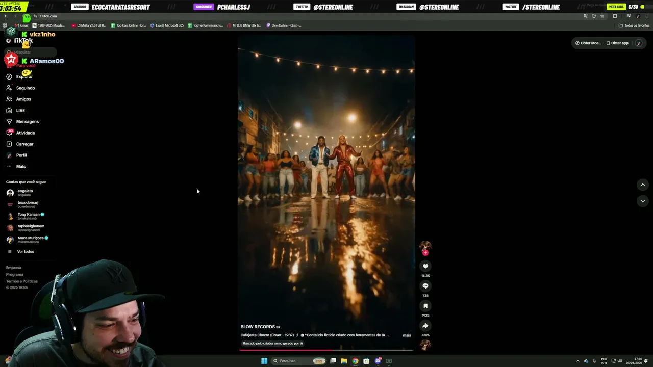
Task: Open the Task View taskbar icon
Action: point(333,361)
